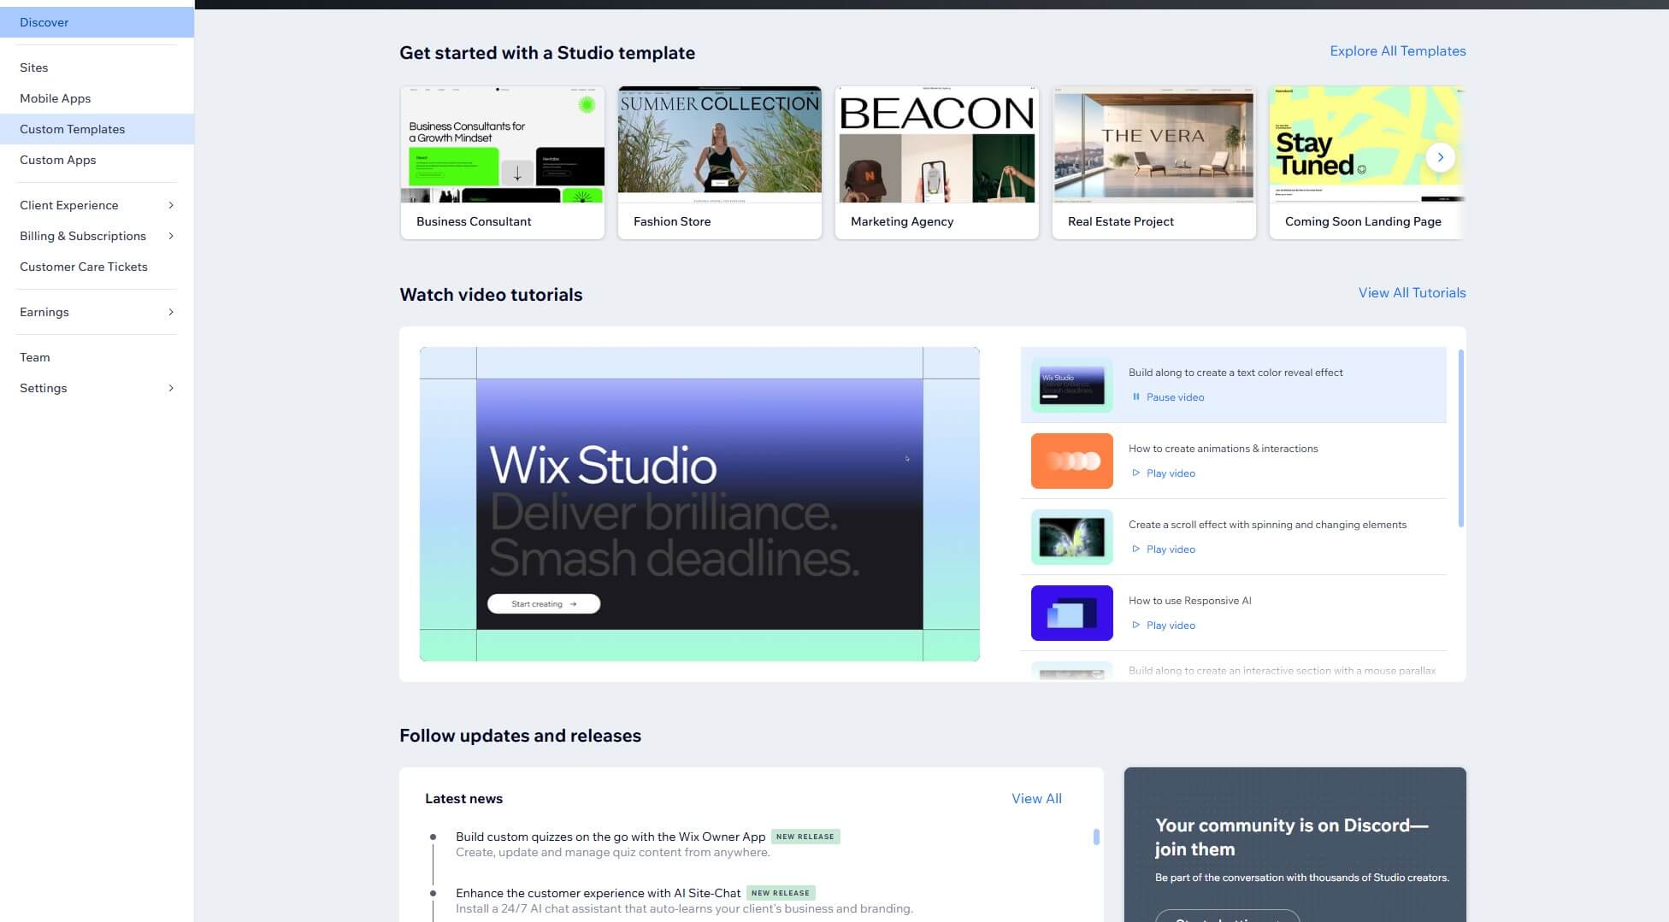Open the custom quizzes Wix Owner App news
The width and height of the screenshot is (1669, 922).
610,837
